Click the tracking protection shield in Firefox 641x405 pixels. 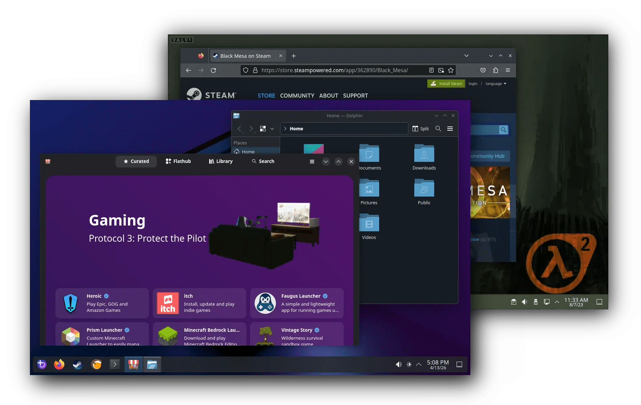point(246,70)
